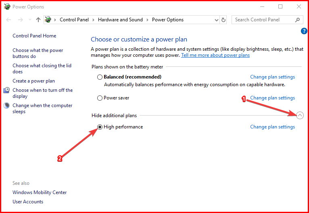309x213 pixels.
Task: Open Create a power plan link
Action: (x=33, y=81)
